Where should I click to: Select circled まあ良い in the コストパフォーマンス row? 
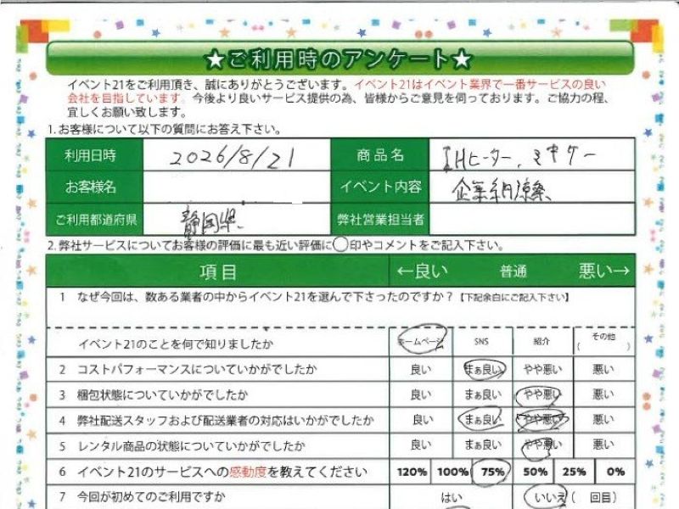click(484, 370)
